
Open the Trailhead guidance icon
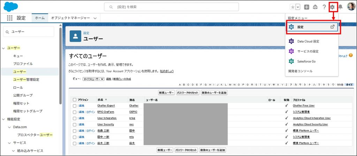[315, 7]
